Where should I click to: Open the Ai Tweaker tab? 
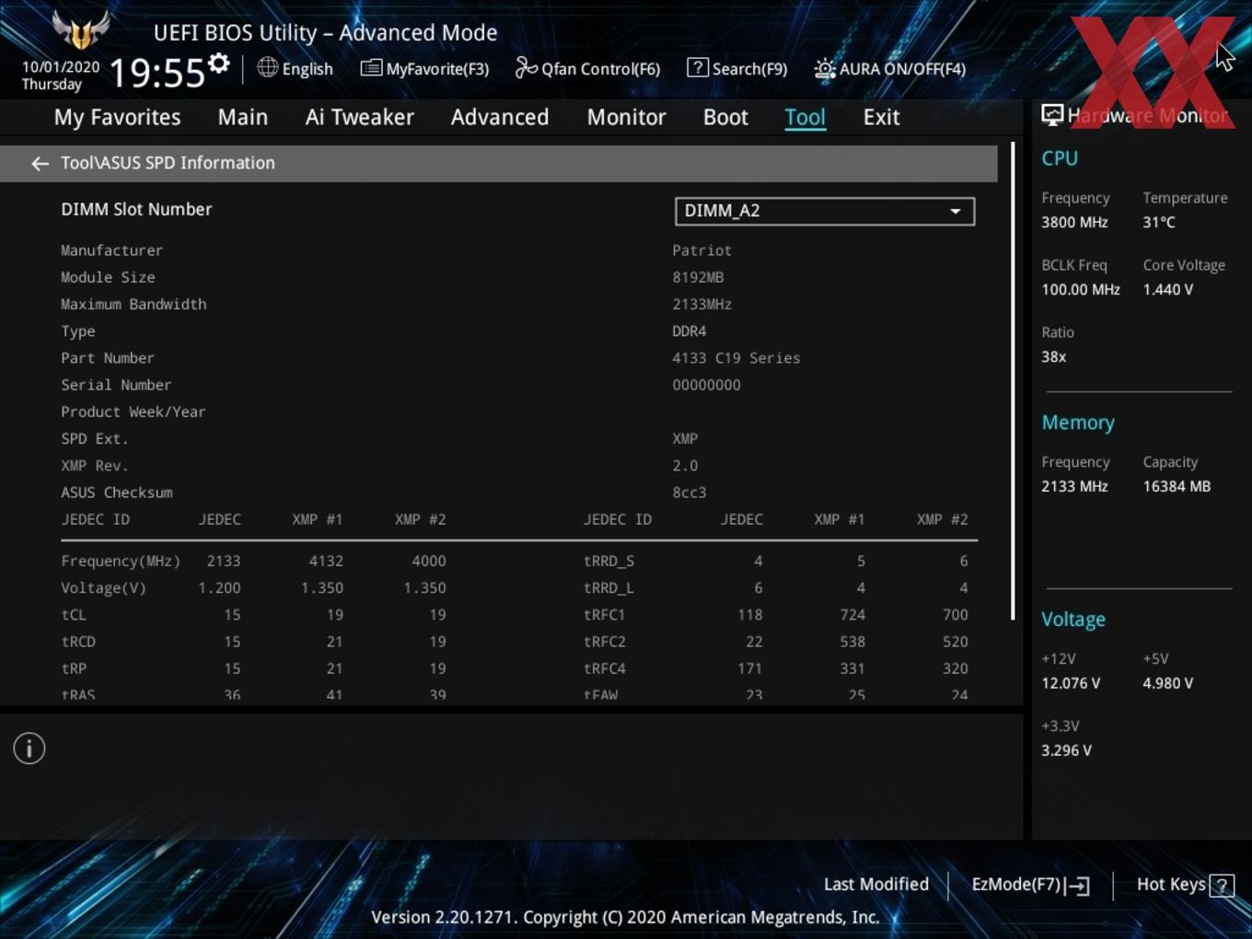pos(360,117)
